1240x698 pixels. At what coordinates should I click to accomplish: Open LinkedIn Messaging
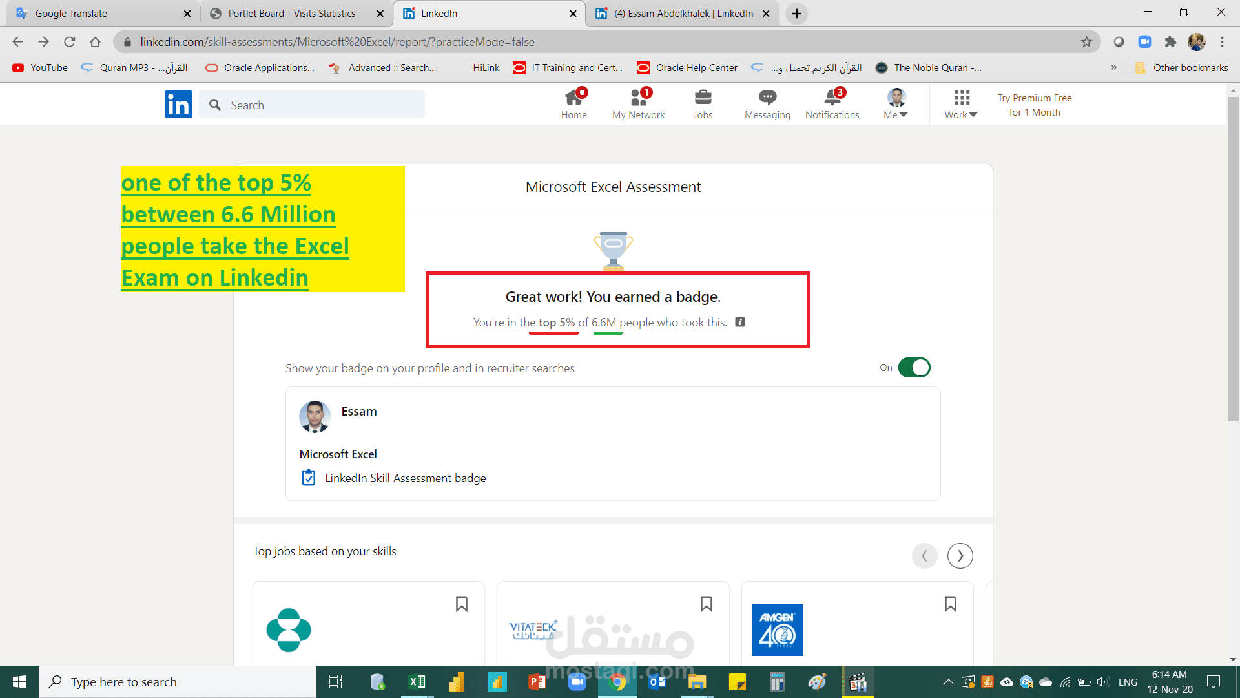click(767, 103)
